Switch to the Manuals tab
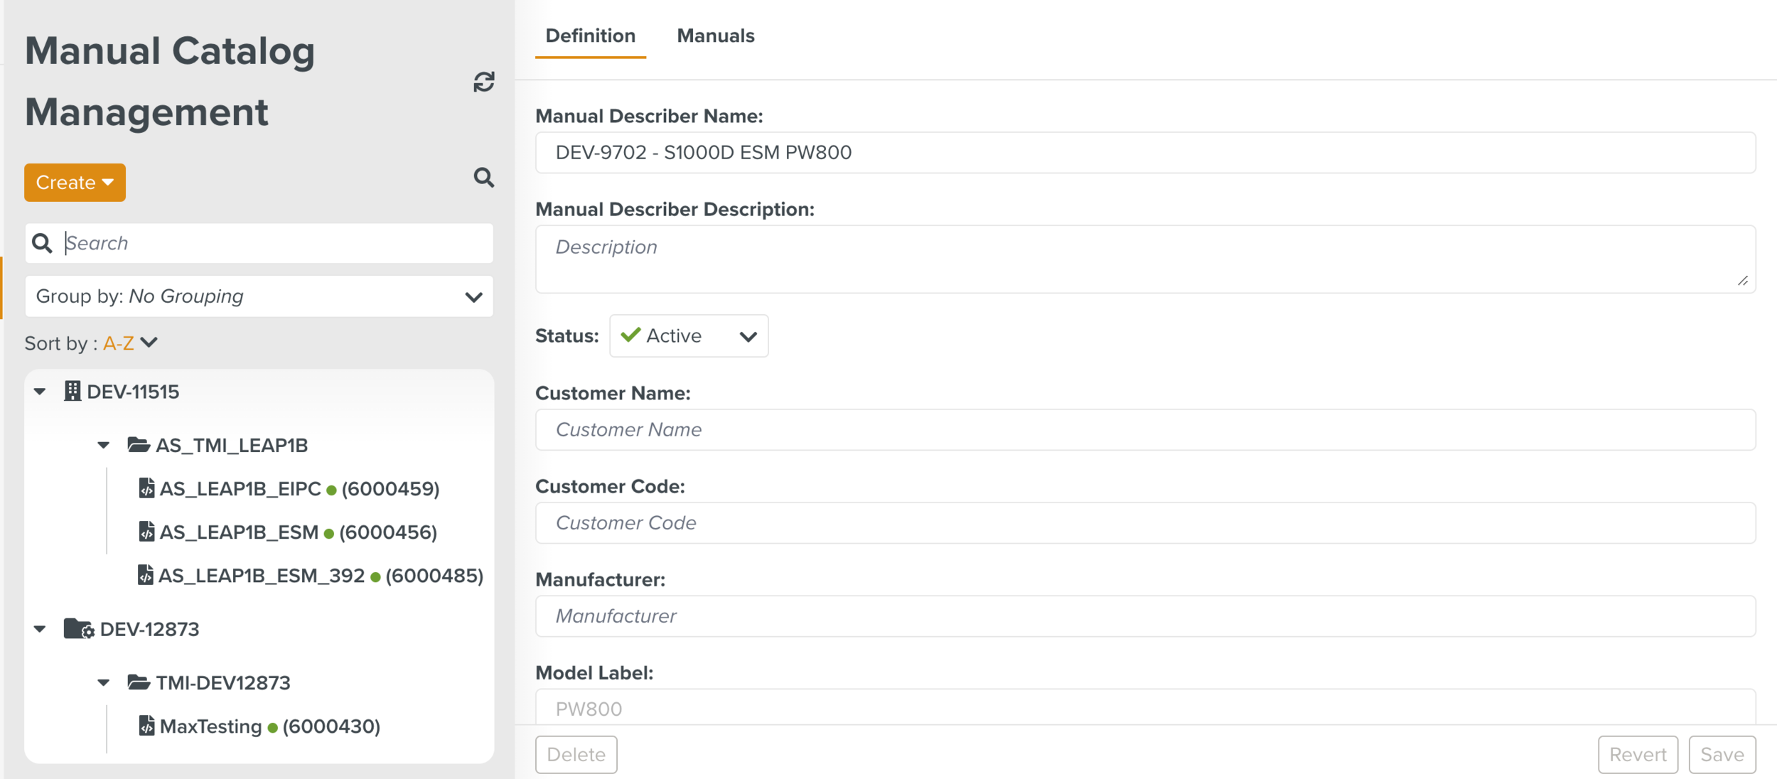Image resolution: width=1777 pixels, height=779 pixels. coord(715,36)
